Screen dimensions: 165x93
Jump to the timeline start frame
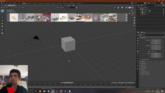pyautogui.click(x=64, y=83)
